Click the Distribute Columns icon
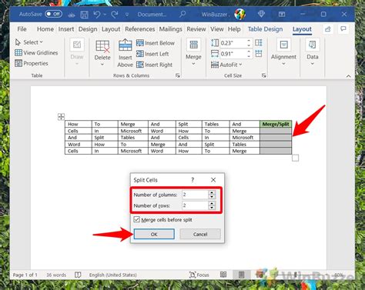The width and height of the screenshot is (365, 290). (x=259, y=53)
